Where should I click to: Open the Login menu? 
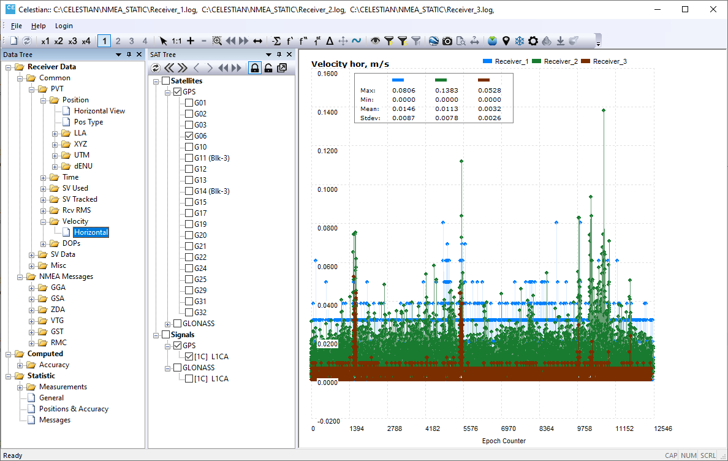pos(64,26)
